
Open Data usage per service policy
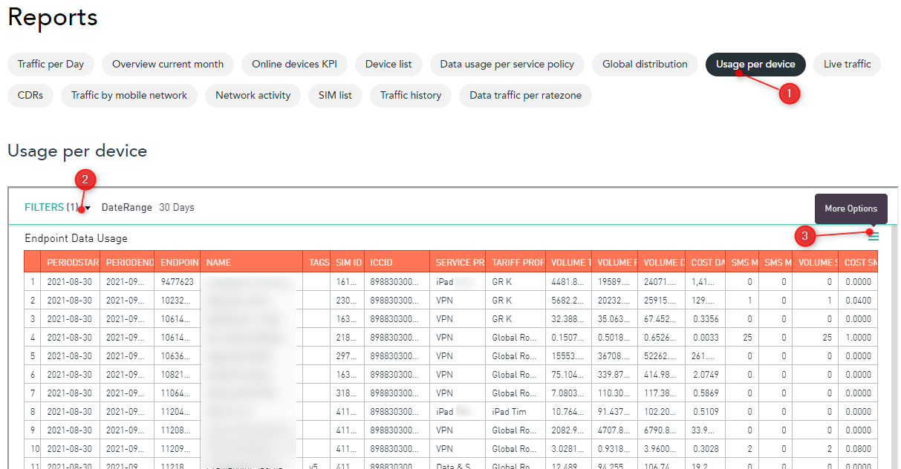507,64
